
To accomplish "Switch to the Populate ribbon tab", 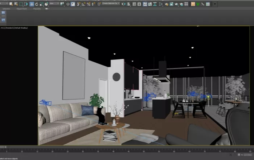I will pos(37,9).
